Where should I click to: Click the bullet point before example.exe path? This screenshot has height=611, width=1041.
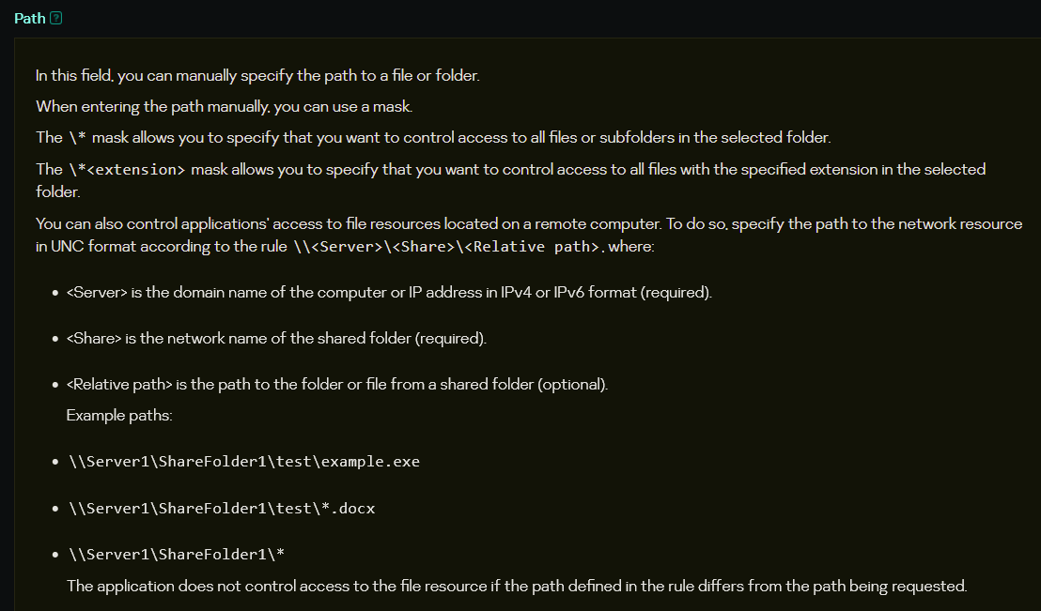tap(55, 463)
